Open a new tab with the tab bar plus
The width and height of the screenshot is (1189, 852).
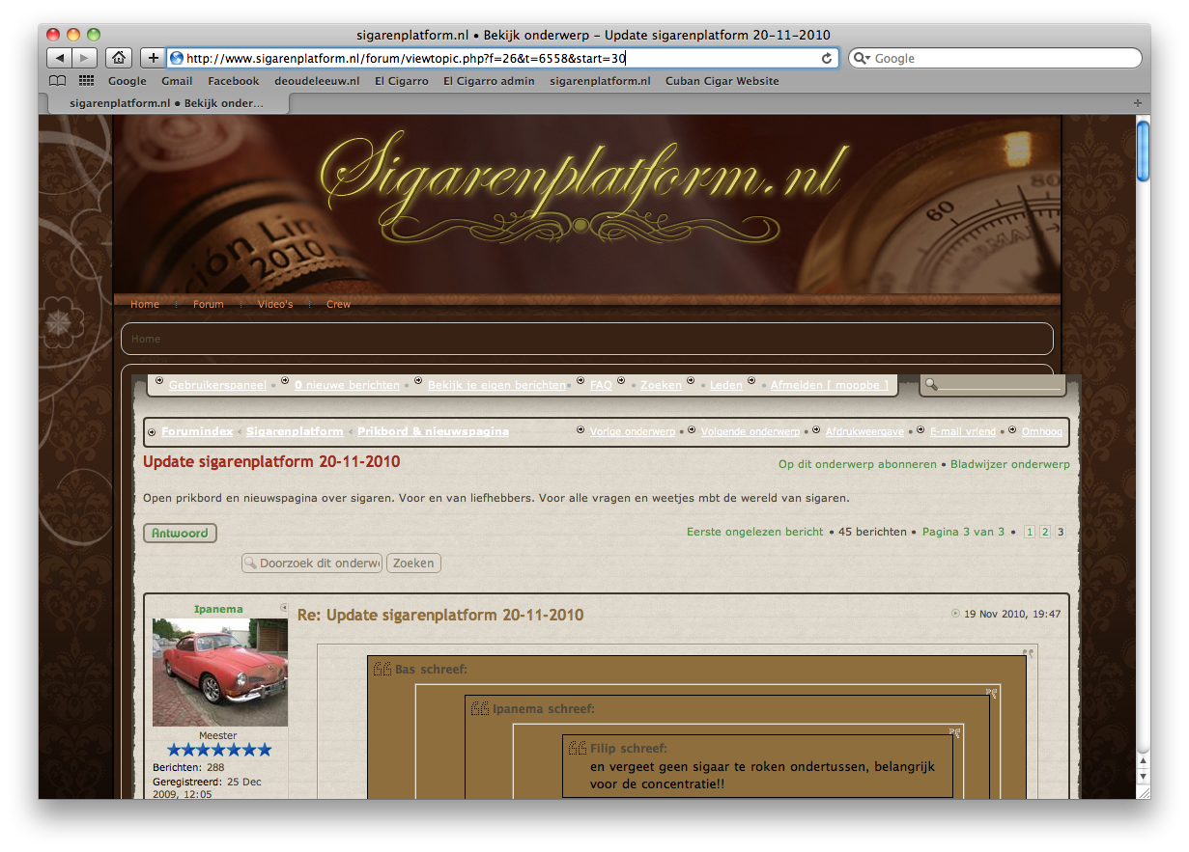tap(1137, 102)
